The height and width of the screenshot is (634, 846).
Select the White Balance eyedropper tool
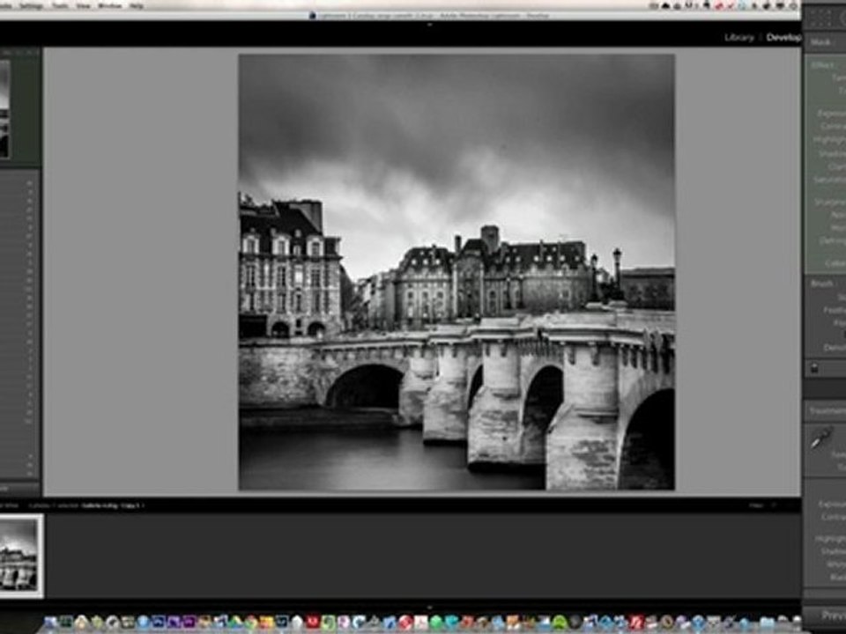pyautogui.click(x=821, y=438)
